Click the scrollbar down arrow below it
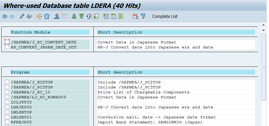269x126 pixels. [x=263, y=30]
